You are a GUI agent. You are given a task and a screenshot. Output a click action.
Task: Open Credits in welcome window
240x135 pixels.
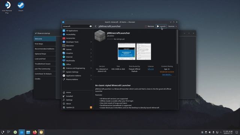pos(45,79)
